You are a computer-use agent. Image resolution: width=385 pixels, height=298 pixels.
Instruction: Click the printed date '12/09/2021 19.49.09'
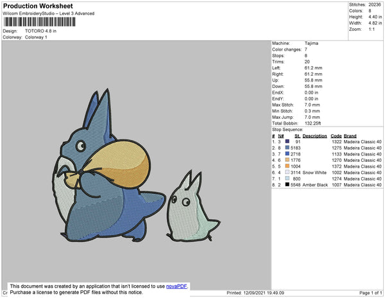tap(264, 293)
